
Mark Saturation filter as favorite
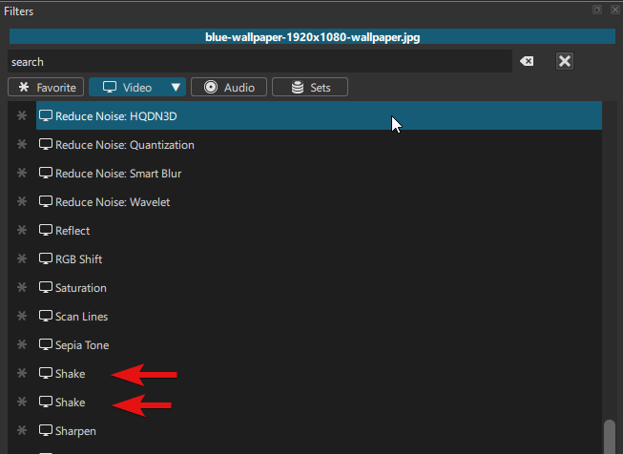pyautogui.click(x=22, y=287)
